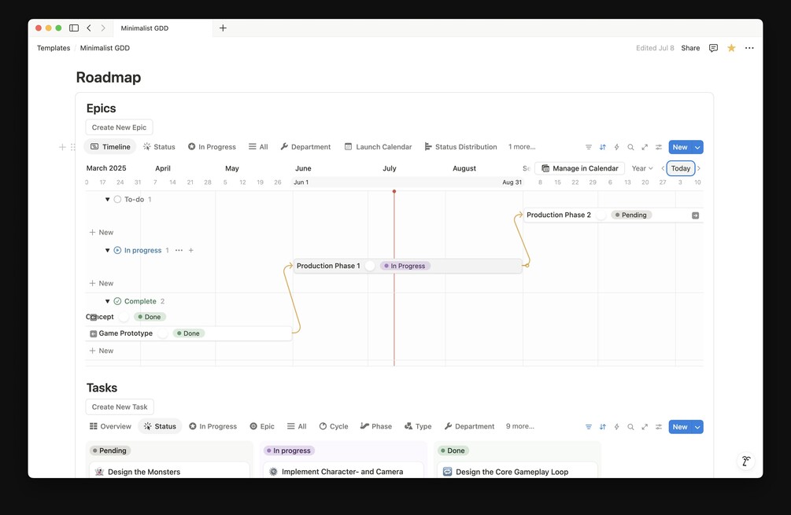Open the filter icon in Epics toolbar
The width and height of the screenshot is (791, 515).
click(x=589, y=147)
